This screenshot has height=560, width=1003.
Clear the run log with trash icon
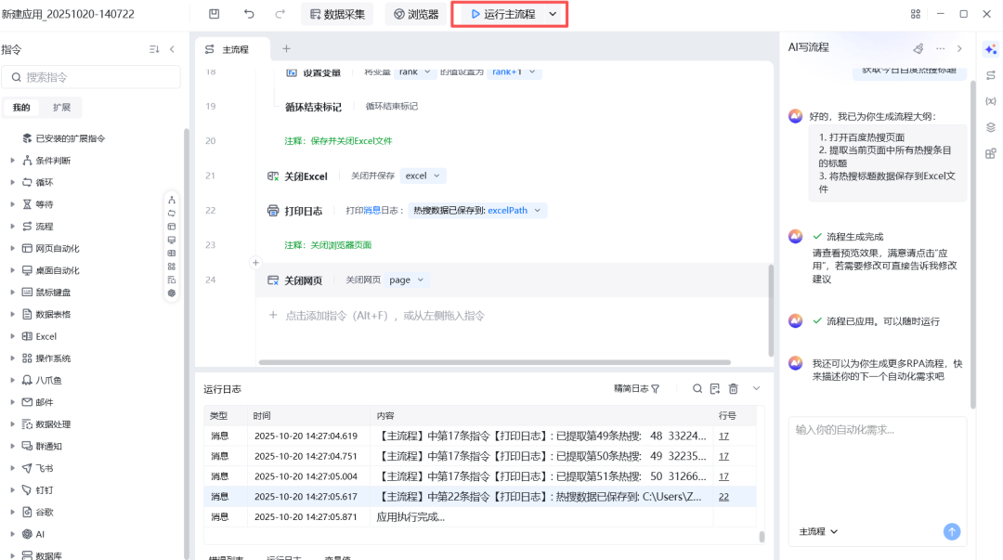click(734, 388)
